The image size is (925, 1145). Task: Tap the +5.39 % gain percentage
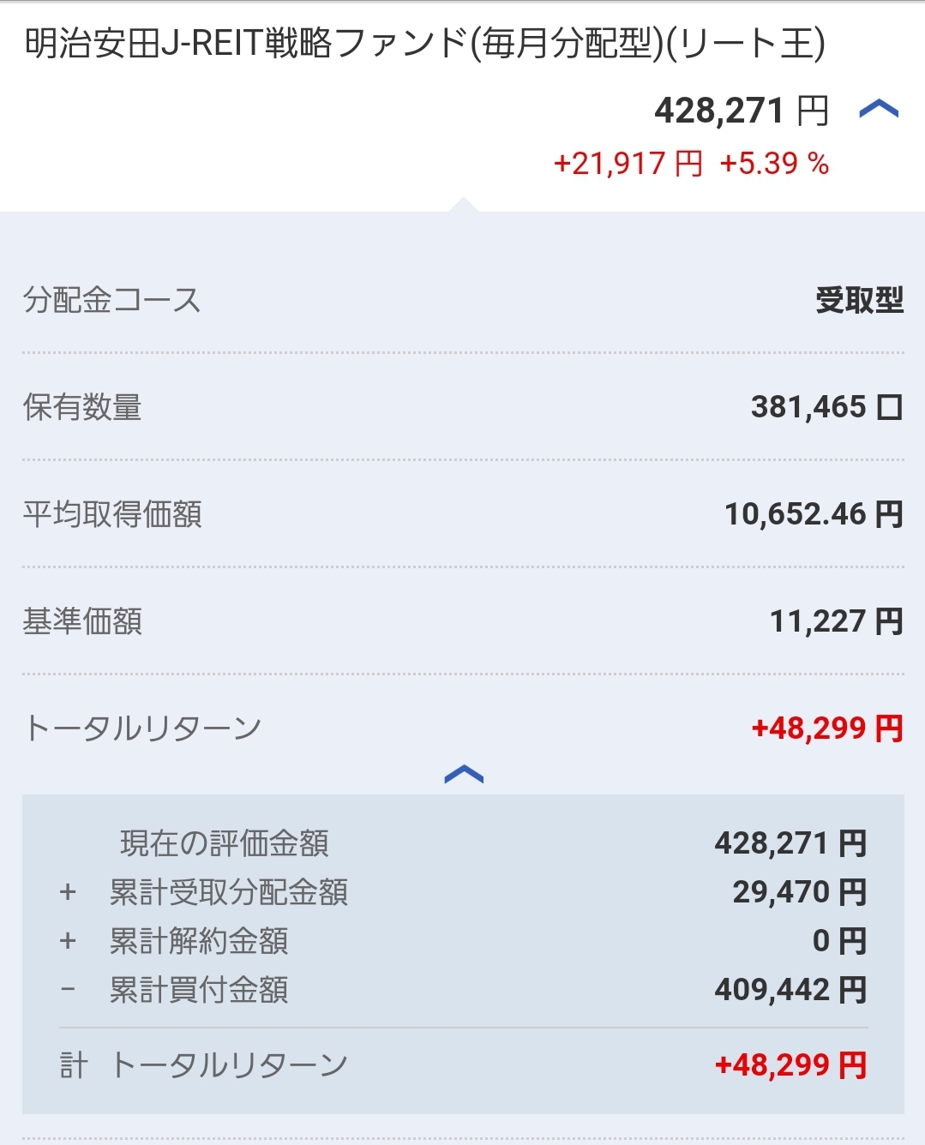(774, 164)
